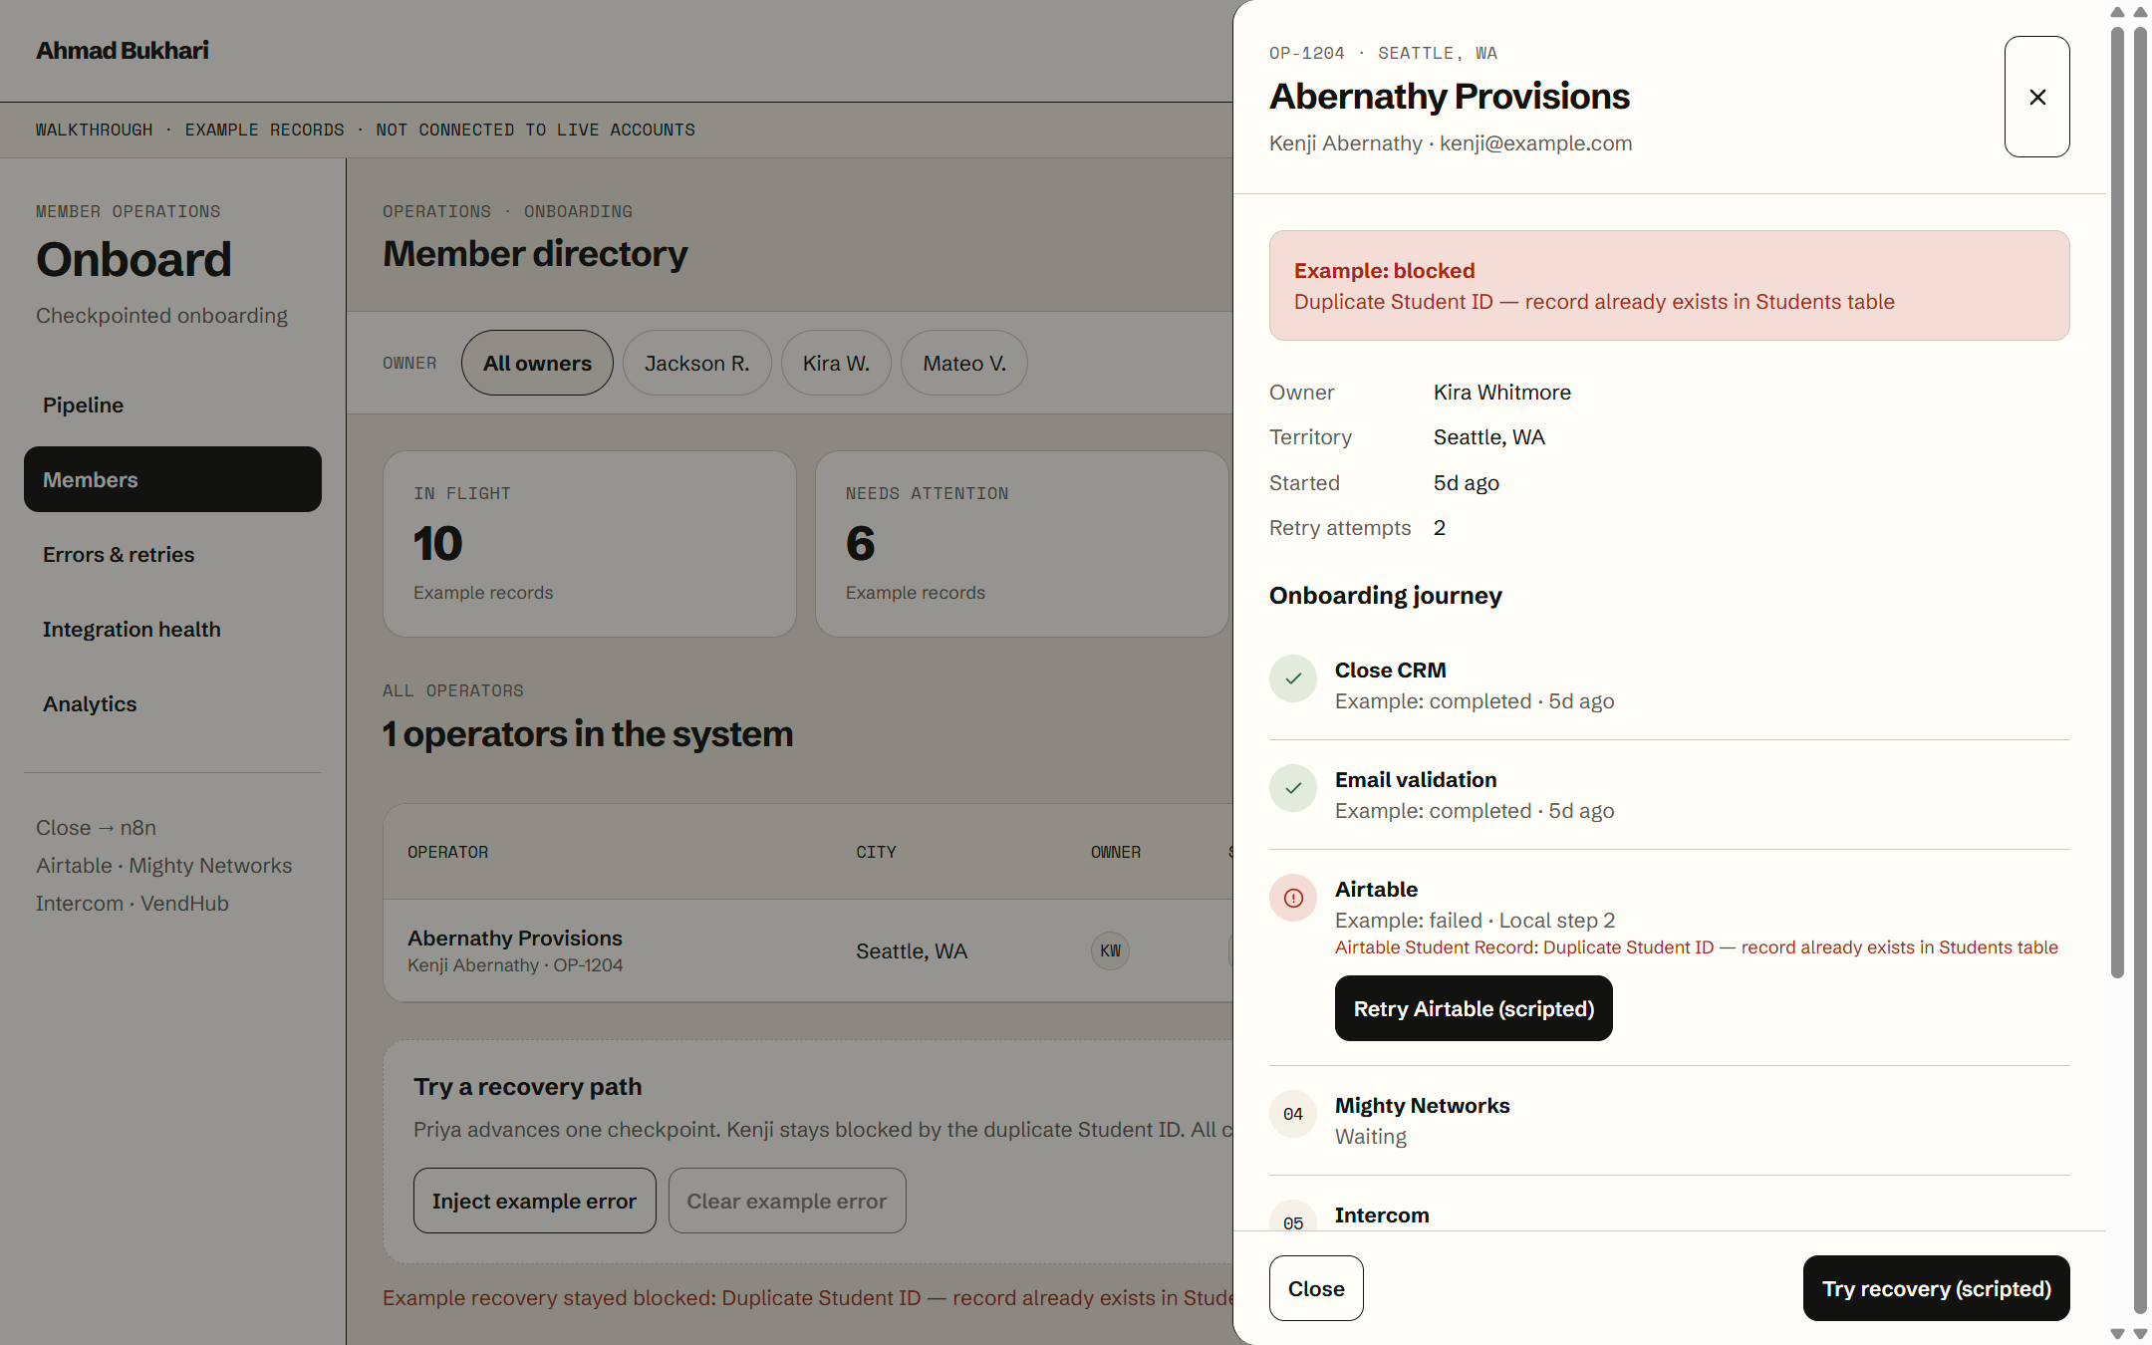Open Members in the sidebar
This screenshot has height=1345, width=2152.
pos(172,479)
